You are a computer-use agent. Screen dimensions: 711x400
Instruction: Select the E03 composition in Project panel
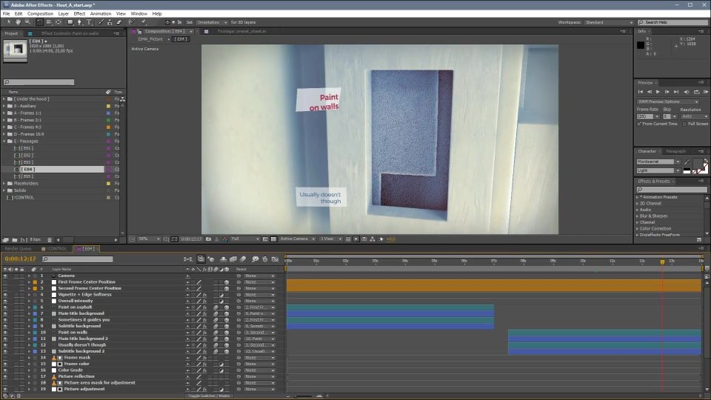tap(27, 162)
